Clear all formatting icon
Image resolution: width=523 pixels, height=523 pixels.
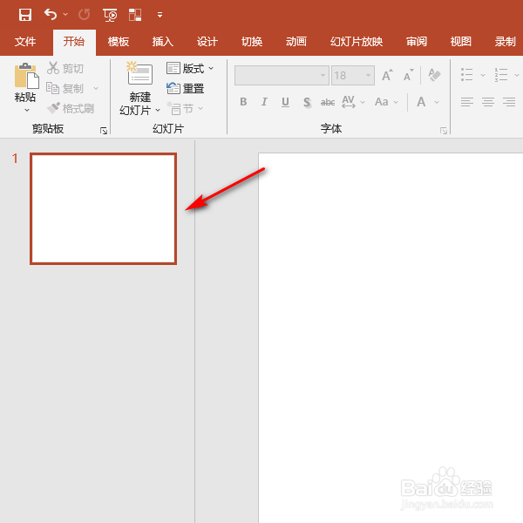click(434, 75)
